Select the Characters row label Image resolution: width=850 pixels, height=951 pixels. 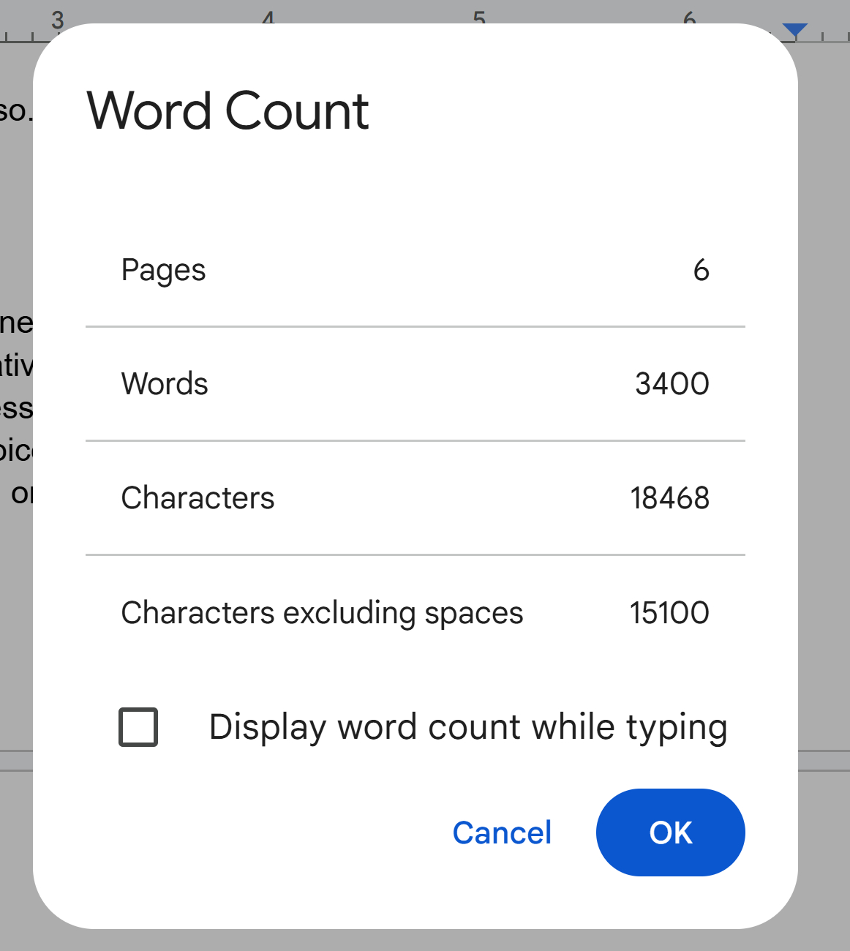pyautogui.click(x=198, y=498)
